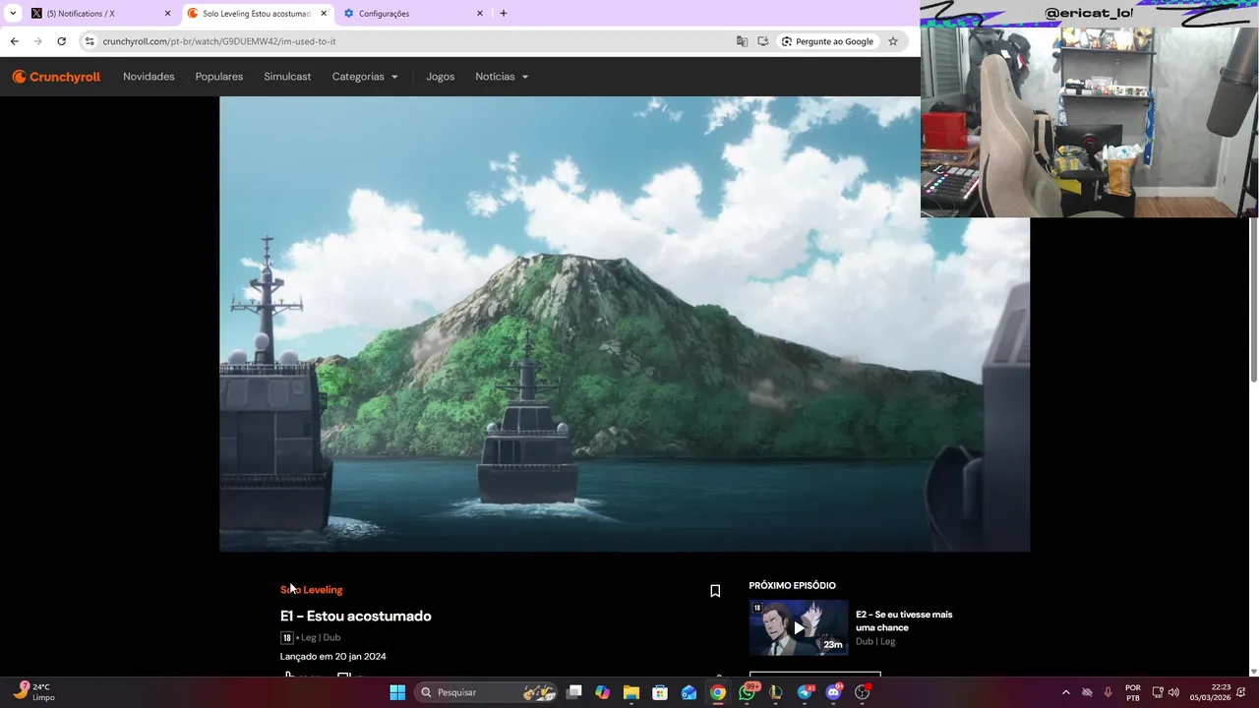Open the Simulcast menu item
1259x708 pixels.
pyautogui.click(x=287, y=77)
